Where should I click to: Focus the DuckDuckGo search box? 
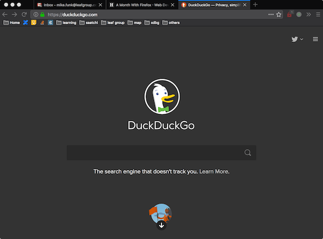pos(161,152)
